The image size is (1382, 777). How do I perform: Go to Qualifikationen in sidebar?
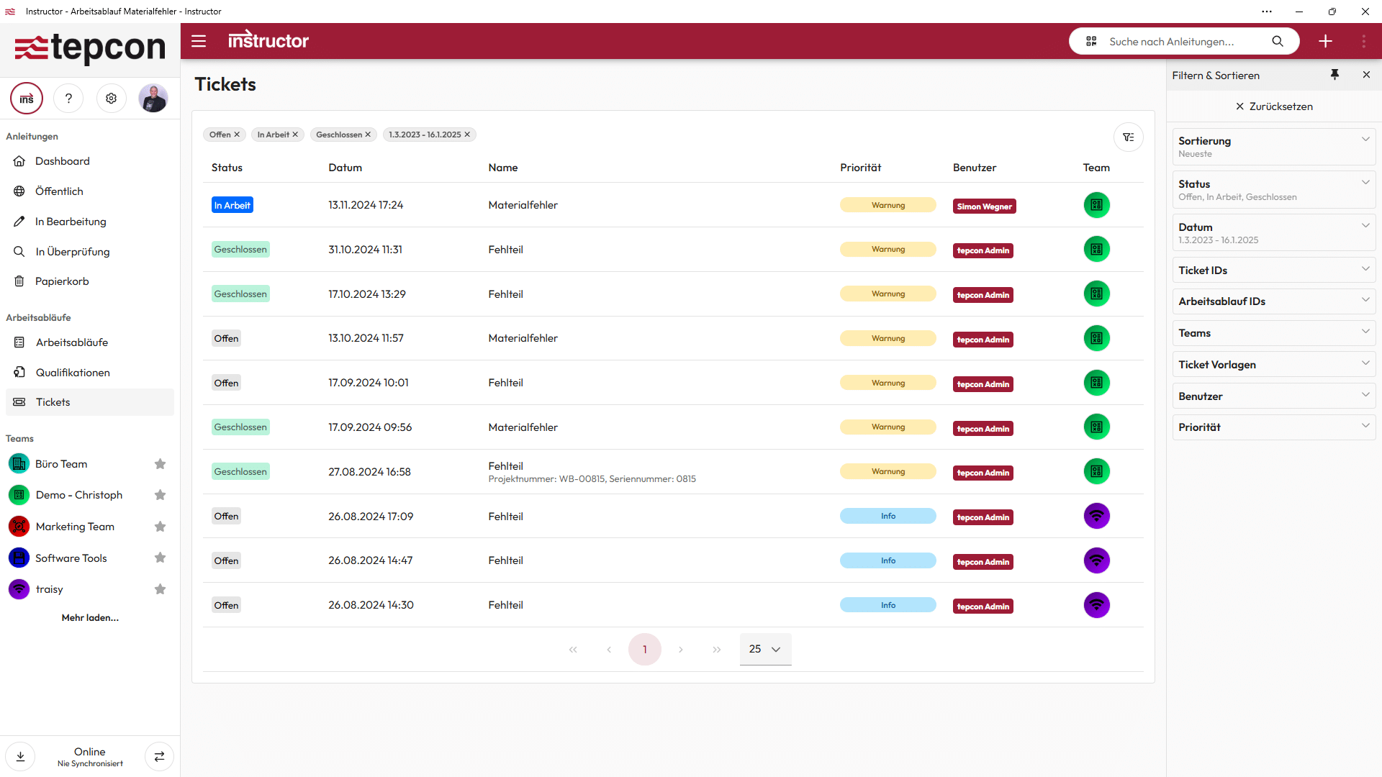pos(73,373)
